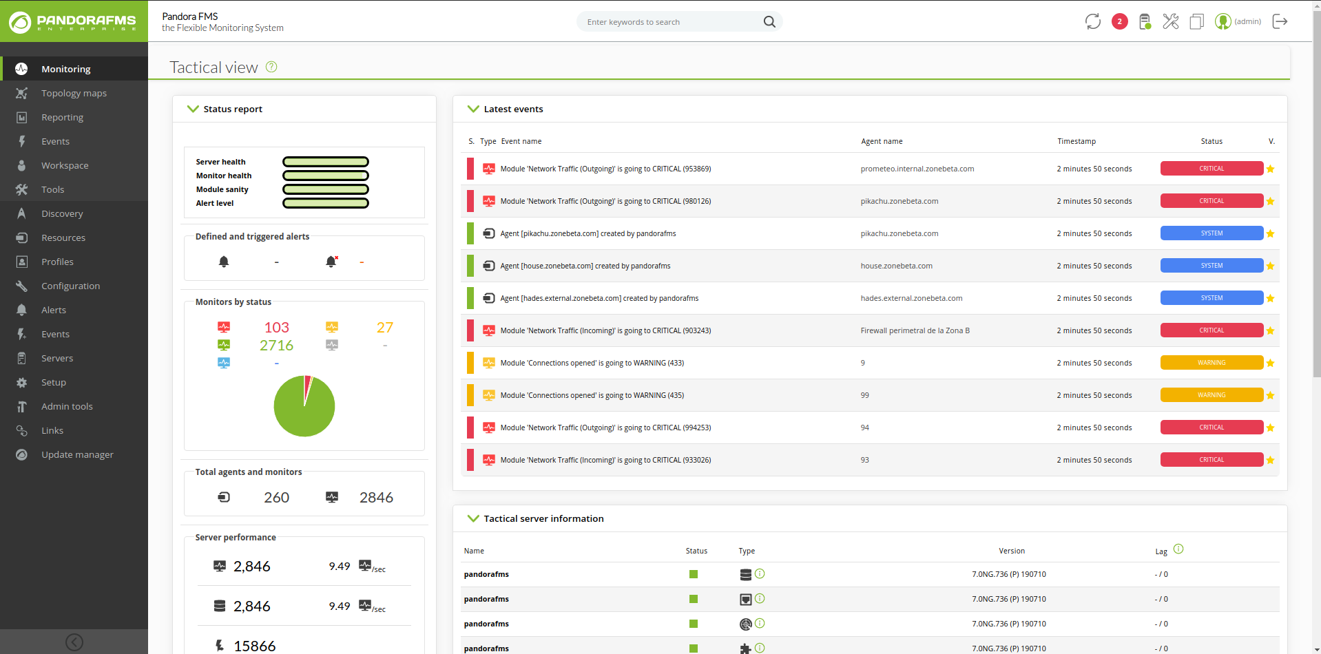Click the Update manager sidebar icon
The width and height of the screenshot is (1321, 654).
[21, 454]
